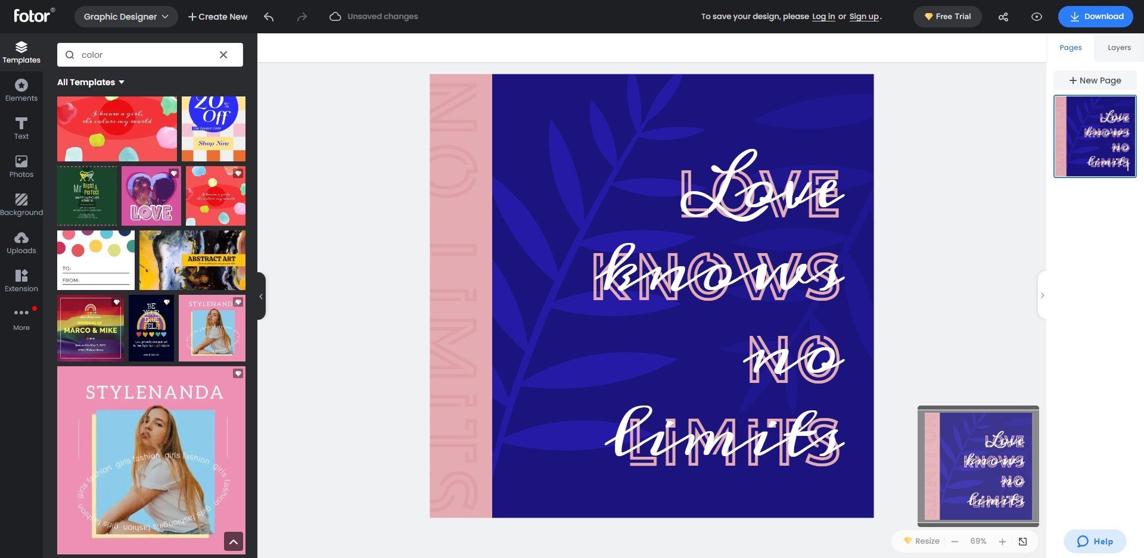Expand the All Templates filter dropdown
Image resolution: width=1144 pixels, height=558 pixels.
point(91,82)
